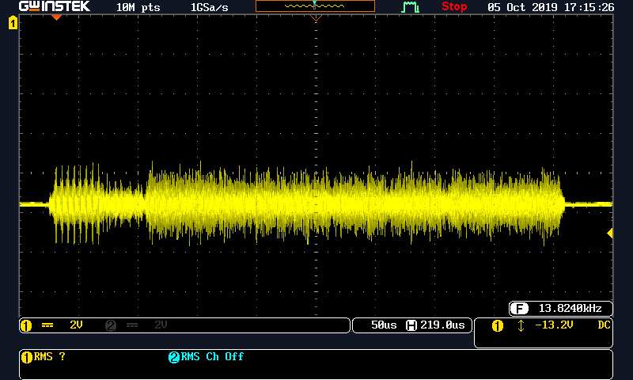Select the channel 2 RMS Ch Off measurement

coord(207,357)
